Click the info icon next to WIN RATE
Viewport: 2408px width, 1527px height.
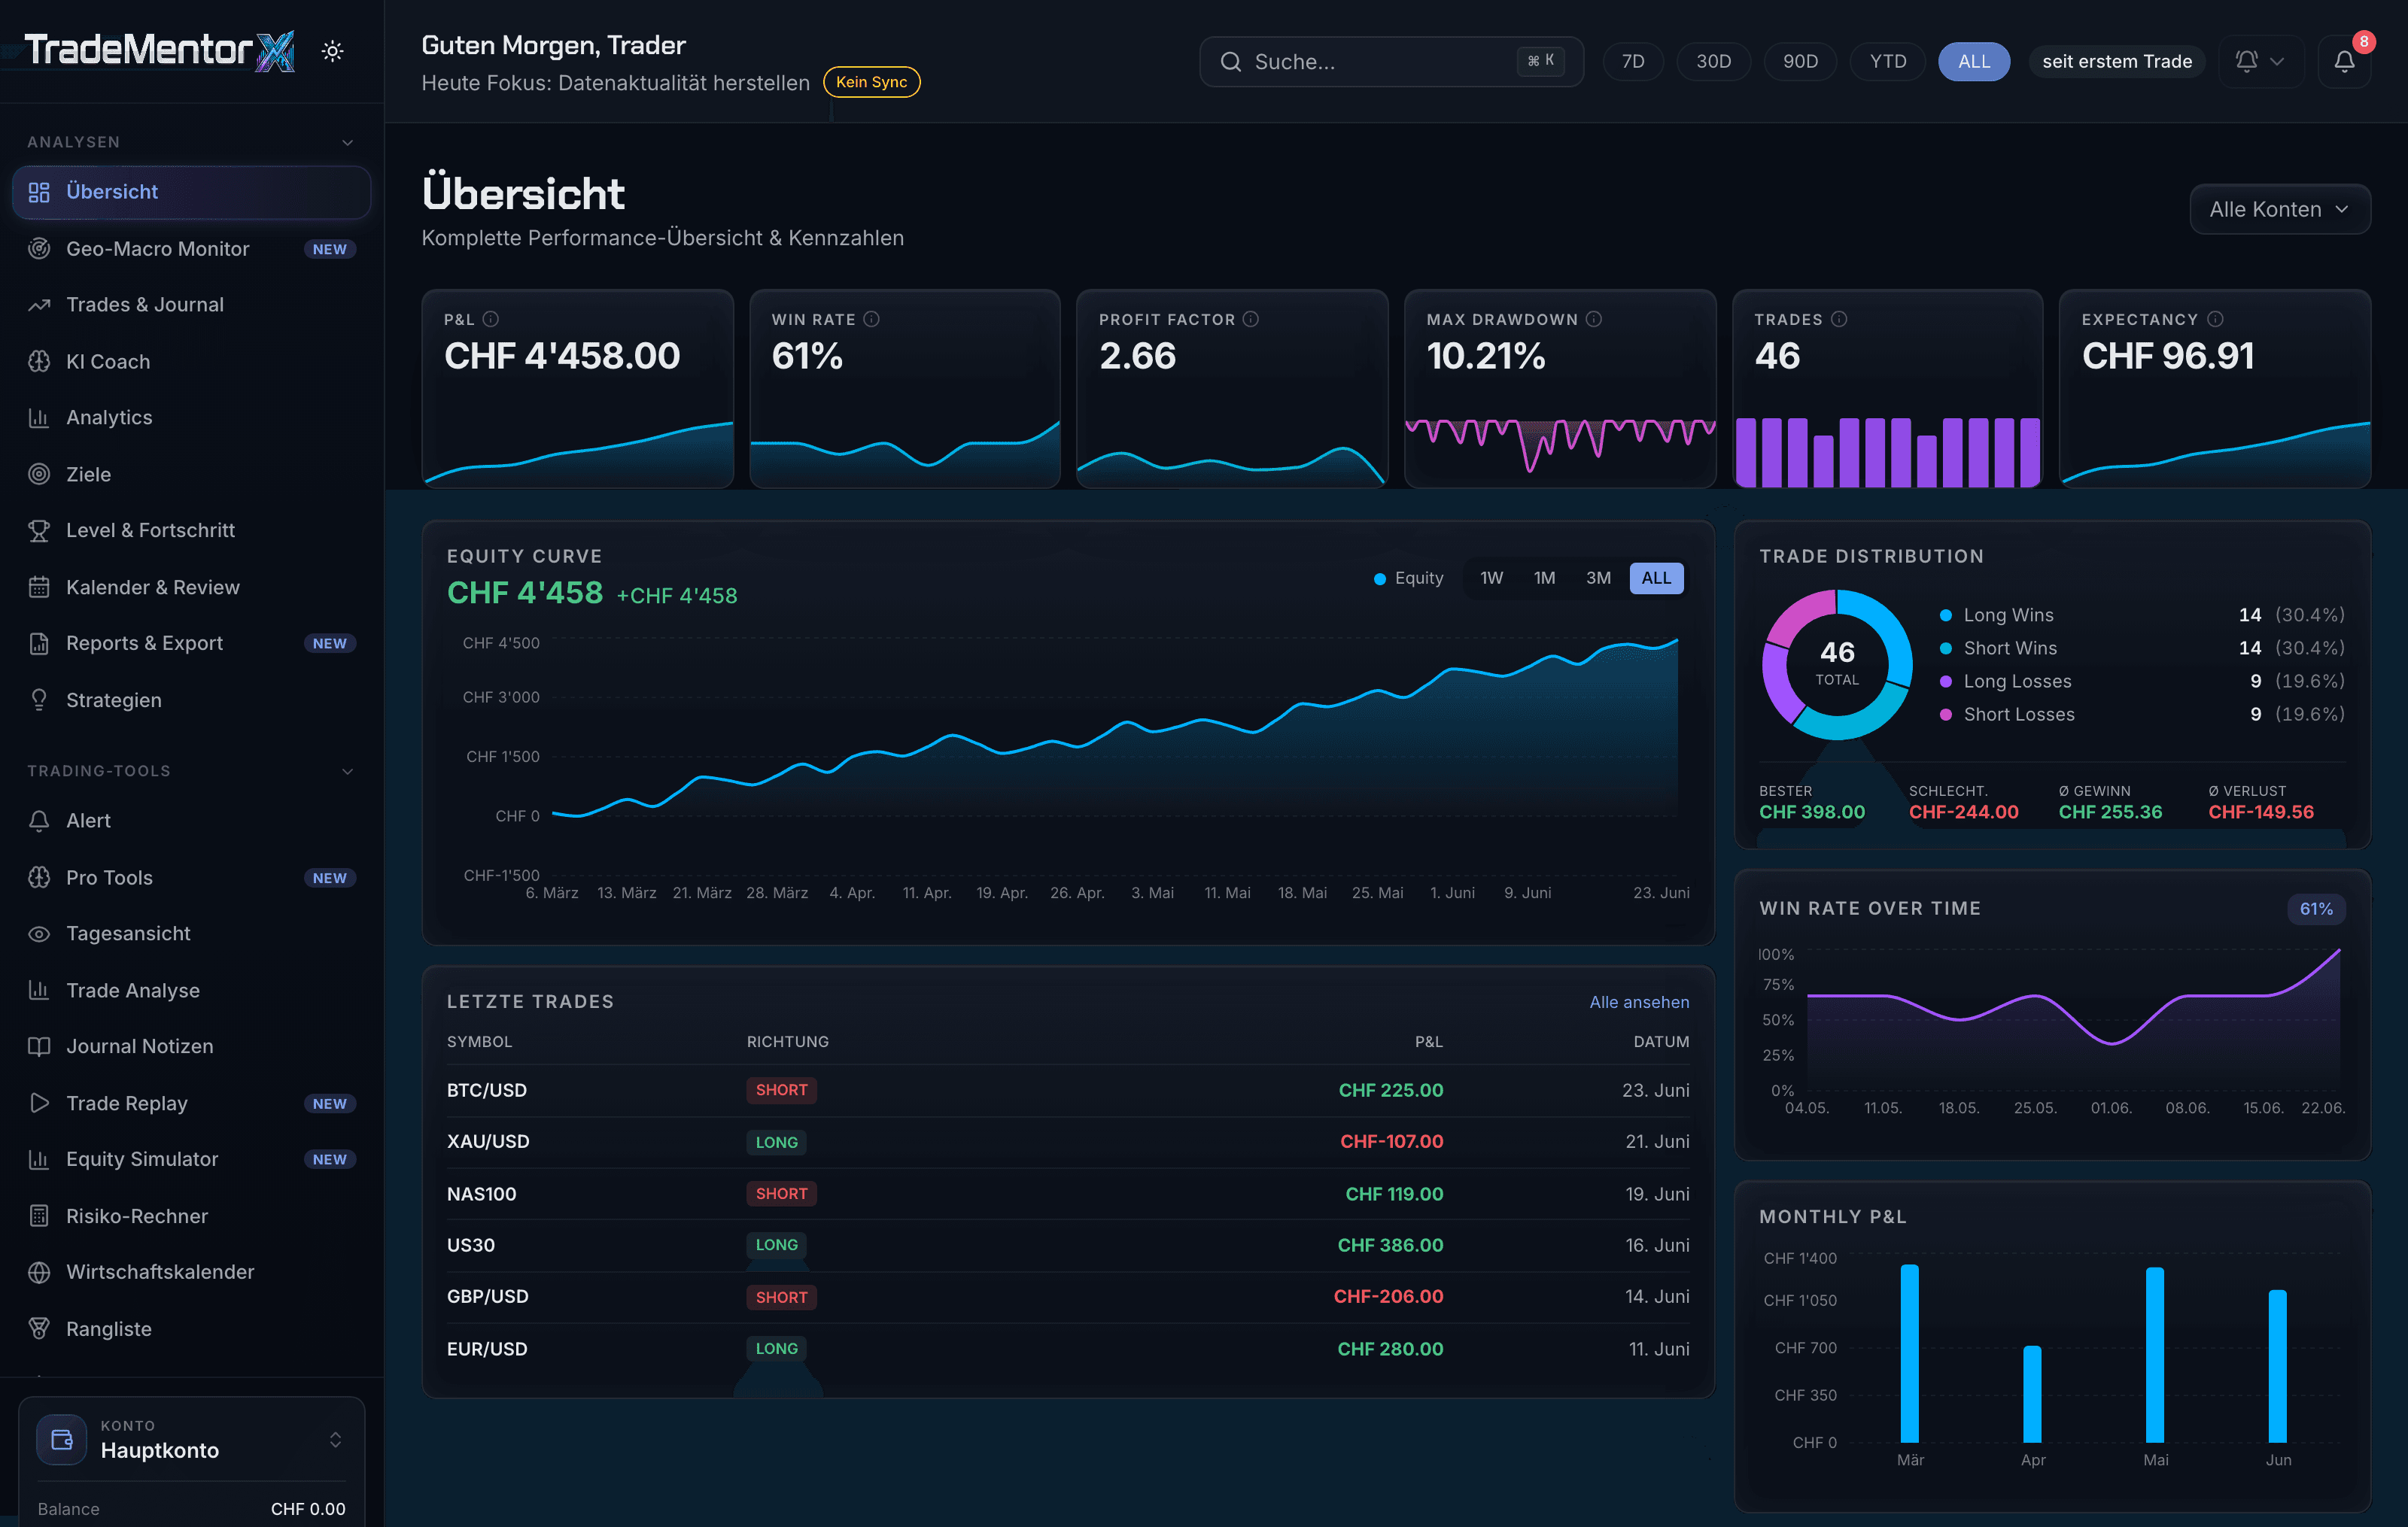[x=872, y=320]
